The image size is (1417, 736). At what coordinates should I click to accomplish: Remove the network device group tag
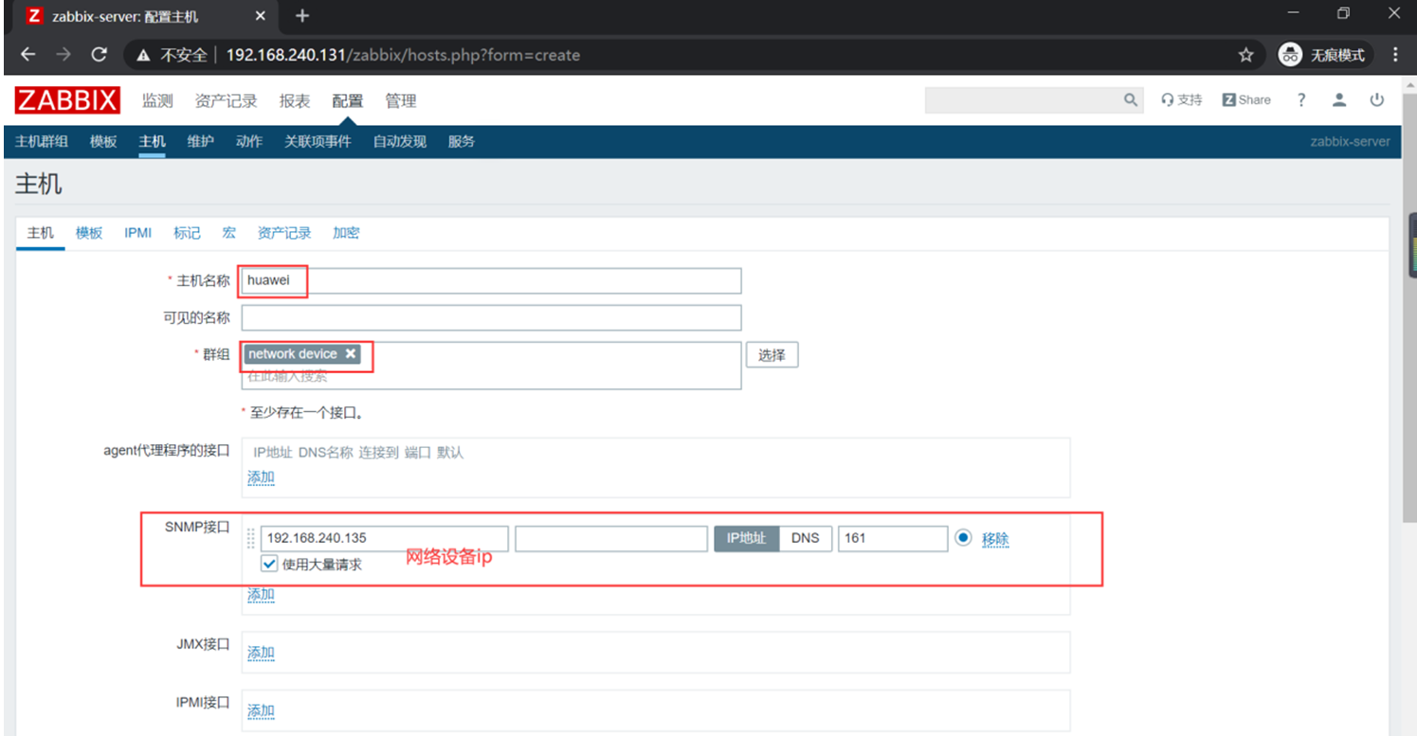click(351, 353)
